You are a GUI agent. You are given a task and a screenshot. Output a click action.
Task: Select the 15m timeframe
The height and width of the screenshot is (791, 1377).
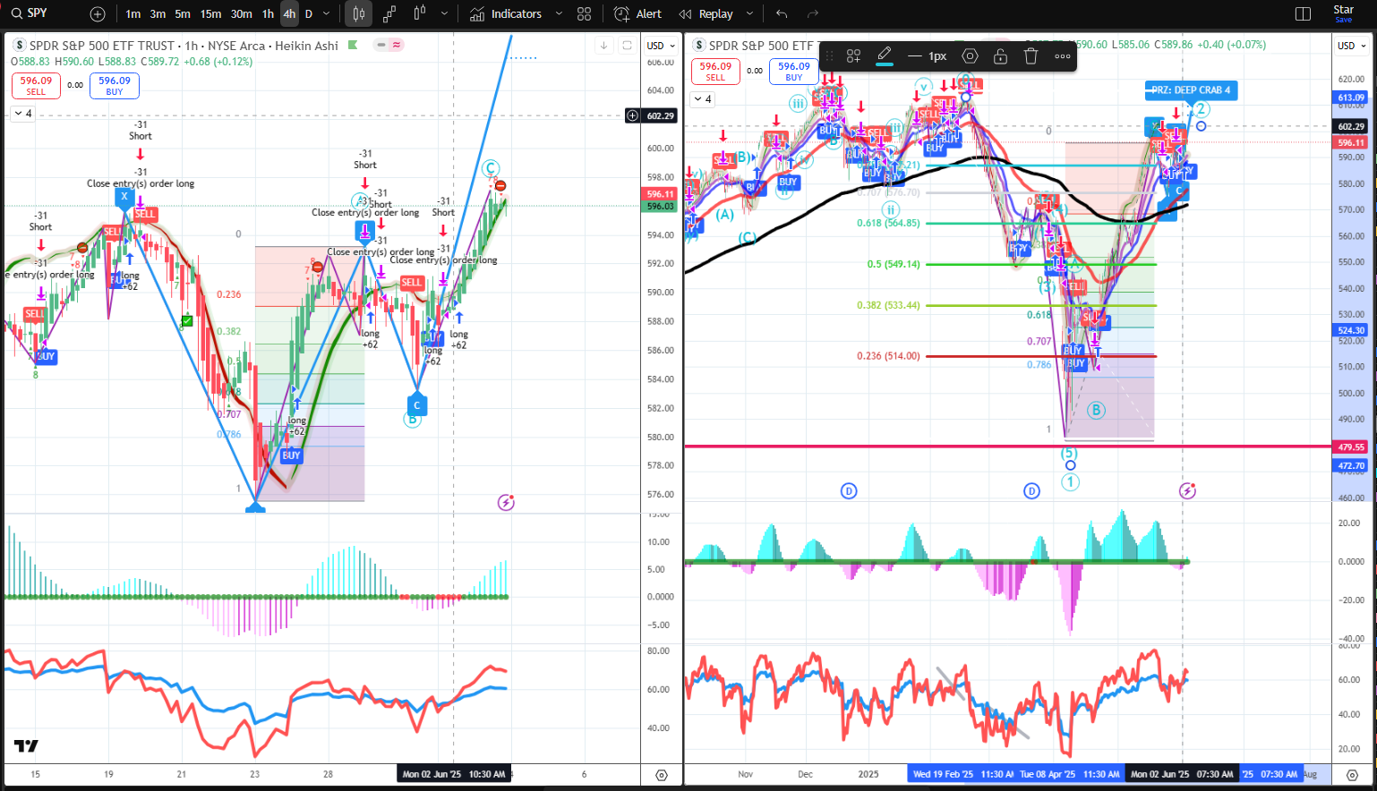pyautogui.click(x=210, y=14)
